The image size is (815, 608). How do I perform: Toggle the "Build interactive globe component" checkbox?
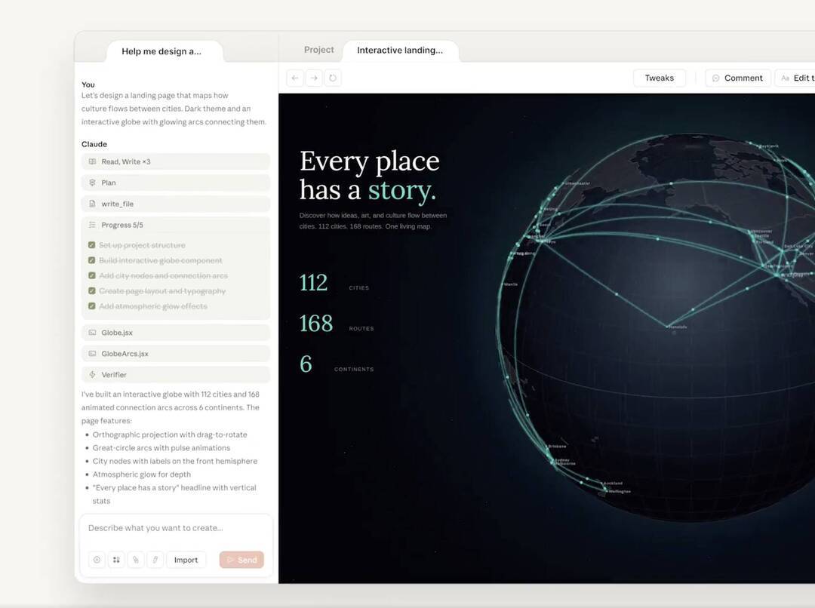coord(92,260)
